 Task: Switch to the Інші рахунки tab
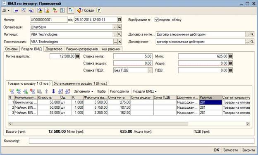111,49
